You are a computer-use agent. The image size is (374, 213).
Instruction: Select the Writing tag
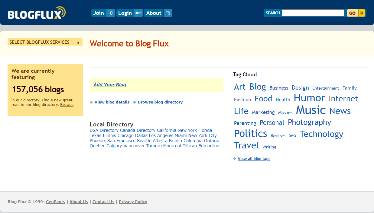pyautogui.click(x=269, y=147)
